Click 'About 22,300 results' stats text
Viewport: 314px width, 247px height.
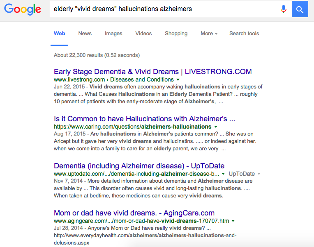(x=97, y=55)
